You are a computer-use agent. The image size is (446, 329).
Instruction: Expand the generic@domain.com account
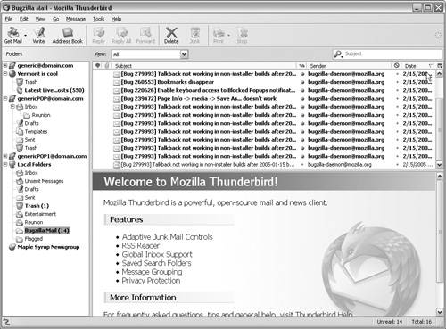[5, 65]
